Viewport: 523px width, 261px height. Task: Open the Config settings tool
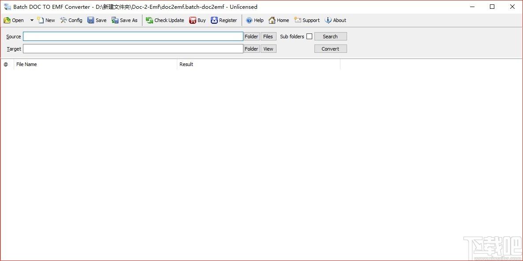71,20
